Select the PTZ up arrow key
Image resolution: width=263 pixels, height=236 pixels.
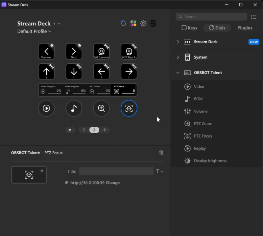[x=46, y=72]
